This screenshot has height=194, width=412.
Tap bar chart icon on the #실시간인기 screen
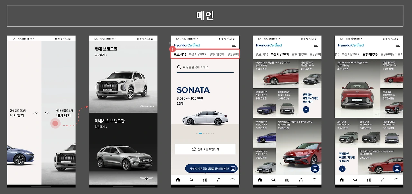coord(287,180)
